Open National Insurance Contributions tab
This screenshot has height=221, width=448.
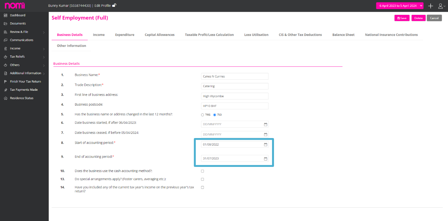pos(391,35)
